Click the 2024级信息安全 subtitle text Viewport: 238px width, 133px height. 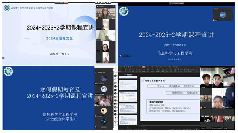tap(60, 38)
